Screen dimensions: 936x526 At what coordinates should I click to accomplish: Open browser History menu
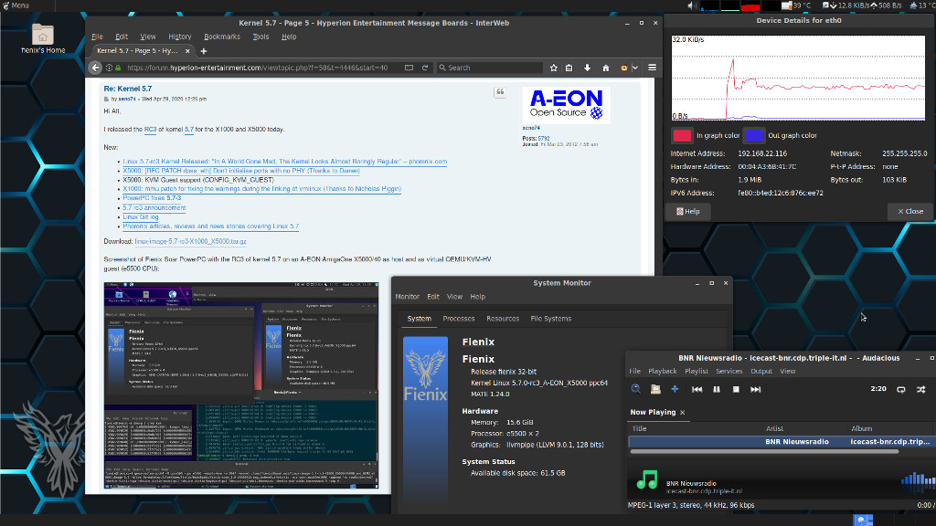point(180,37)
